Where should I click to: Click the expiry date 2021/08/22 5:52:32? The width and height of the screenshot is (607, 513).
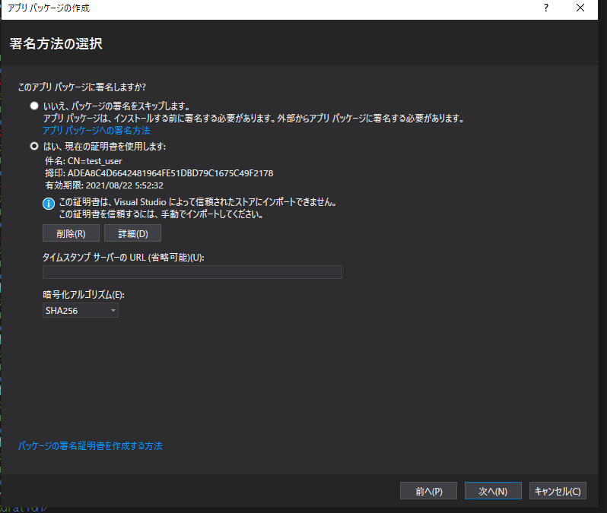(125, 185)
